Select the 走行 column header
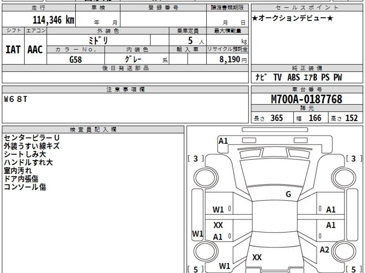365x273 pixels. coord(38,8)
